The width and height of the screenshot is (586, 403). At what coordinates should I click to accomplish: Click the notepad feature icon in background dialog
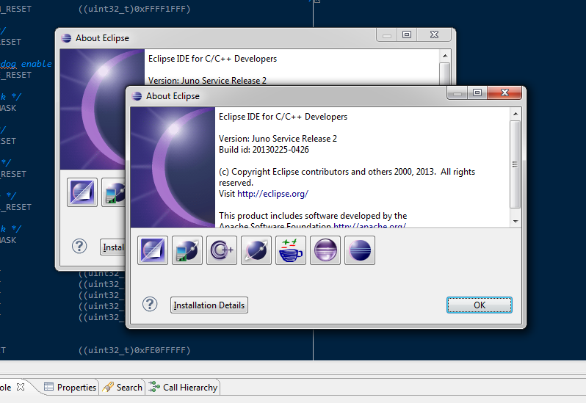click(x=82, y=192)
